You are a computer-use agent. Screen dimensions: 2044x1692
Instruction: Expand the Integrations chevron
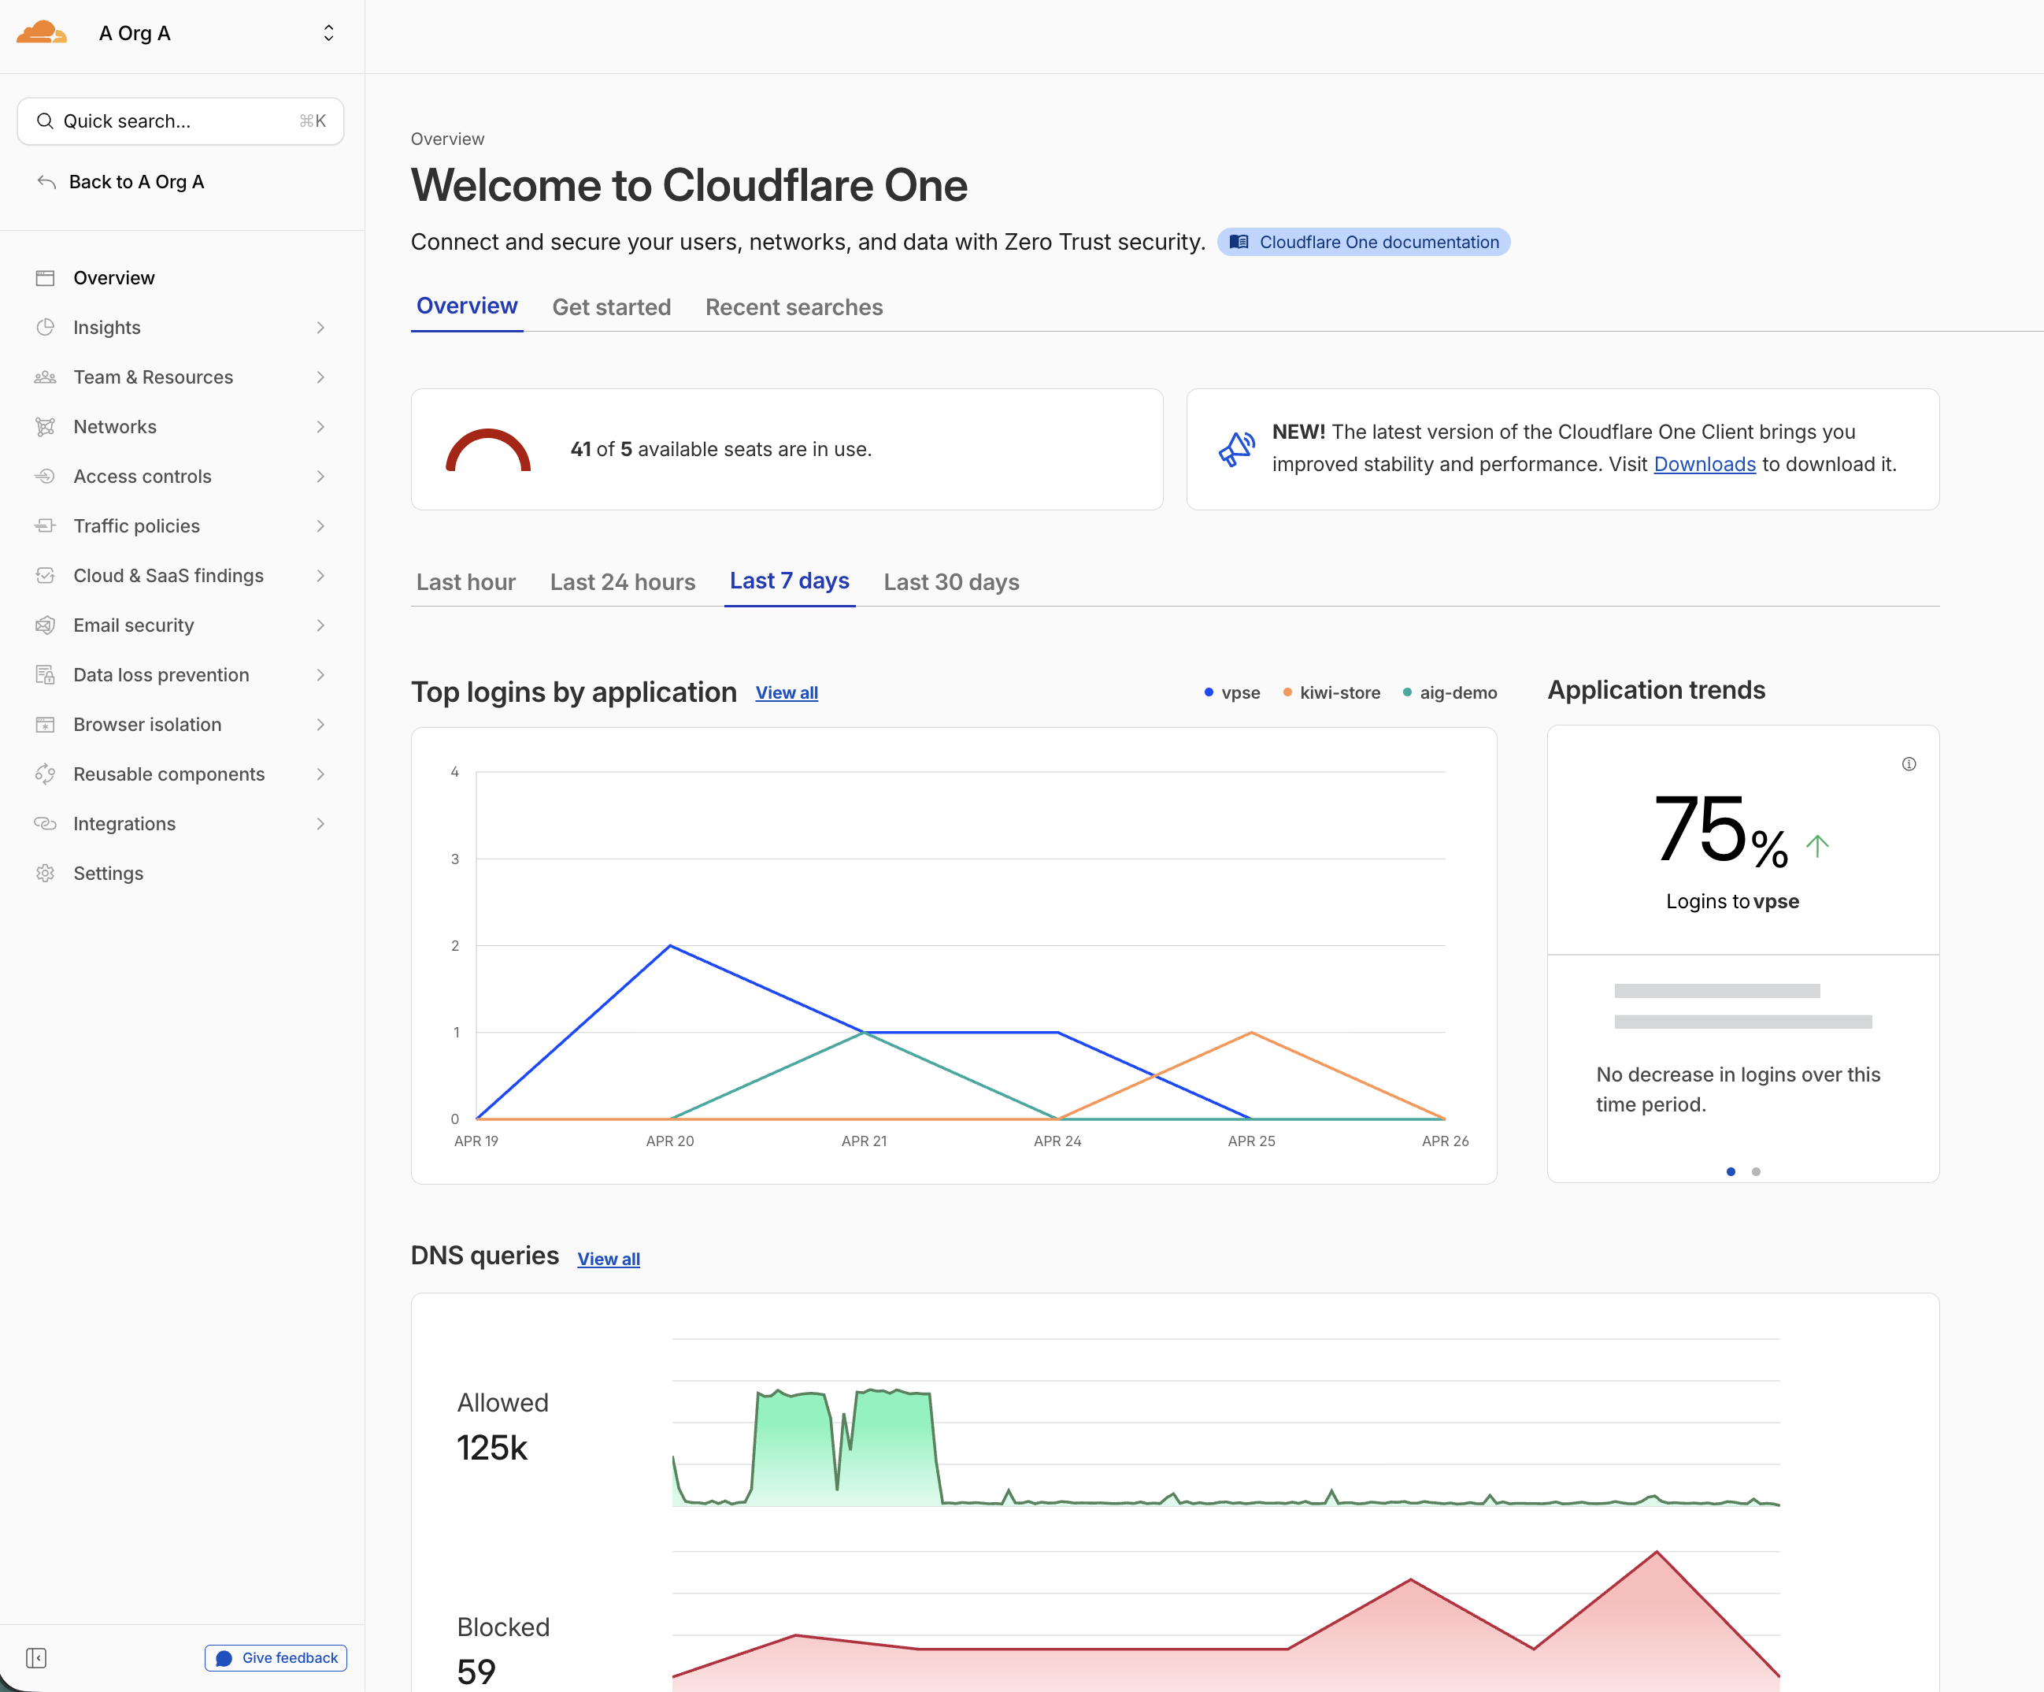[x=320, y=825]
